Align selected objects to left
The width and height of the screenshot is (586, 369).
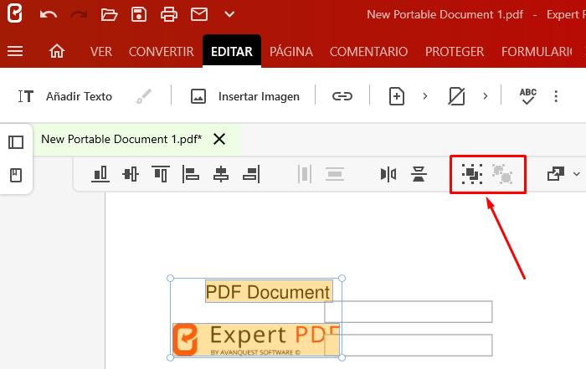click(191, 174)
